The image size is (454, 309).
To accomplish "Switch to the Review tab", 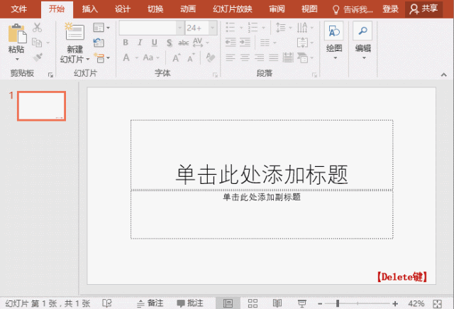I will [x=277, y=9].
